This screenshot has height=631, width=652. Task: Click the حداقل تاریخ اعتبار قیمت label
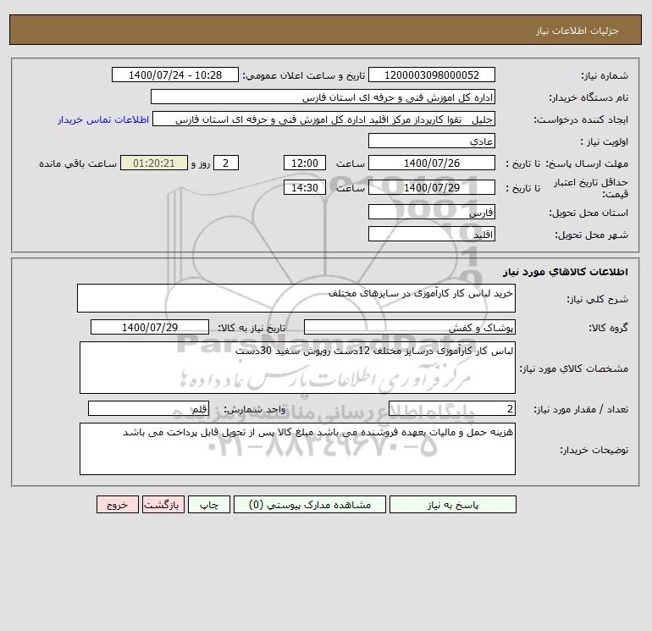591,188
